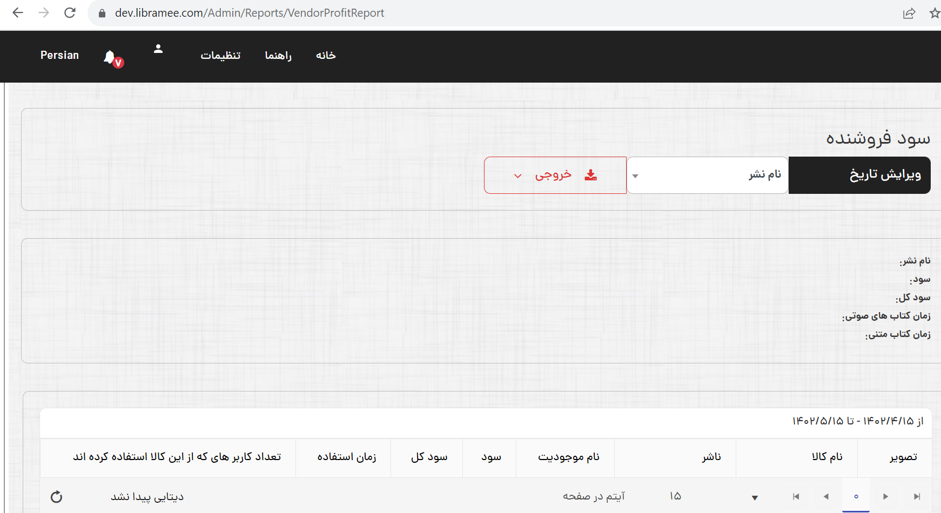Bookmark this page with star icon

pos(935,13)
